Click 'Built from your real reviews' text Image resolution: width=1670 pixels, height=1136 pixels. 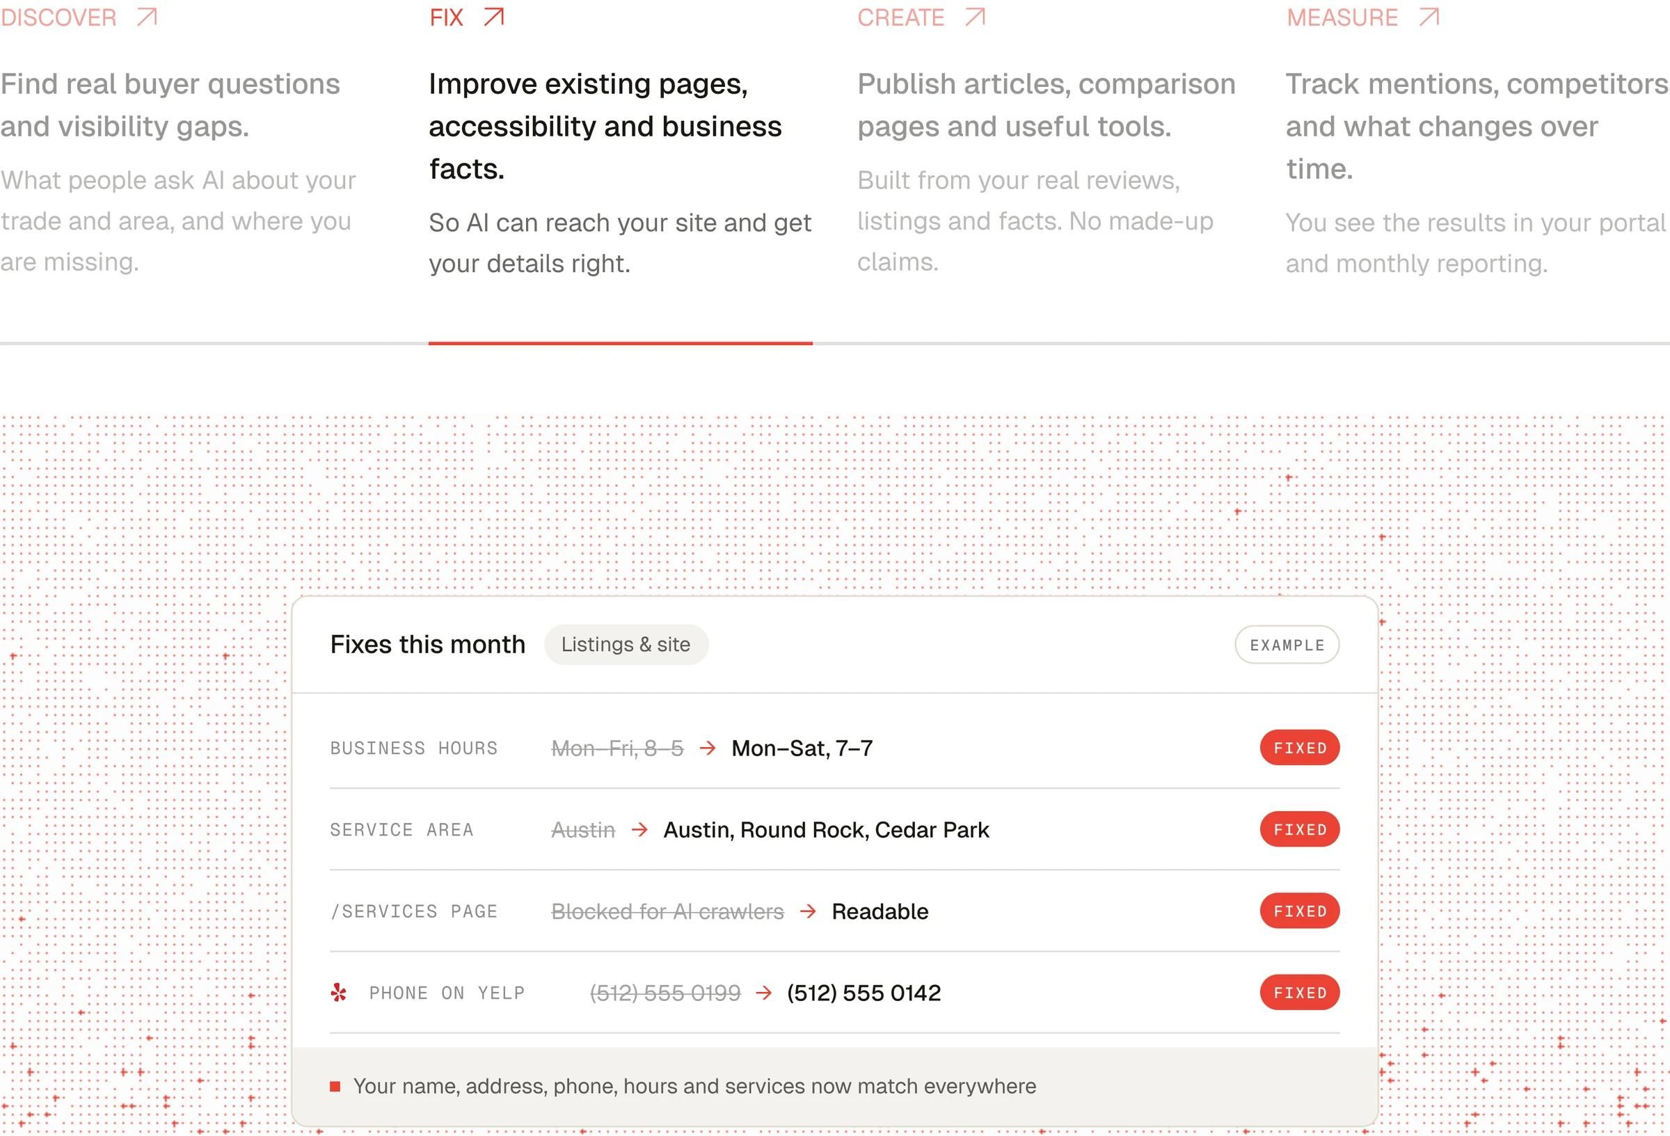(x=1035, y=221)
